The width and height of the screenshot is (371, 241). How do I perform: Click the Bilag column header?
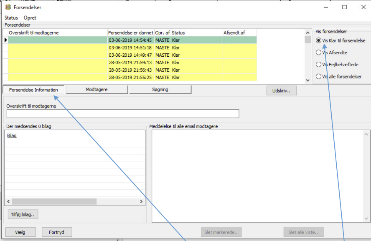pyautogui.click(x=12, y=136)
